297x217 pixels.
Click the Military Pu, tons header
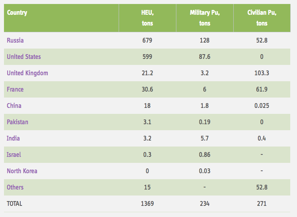(205, 18)
